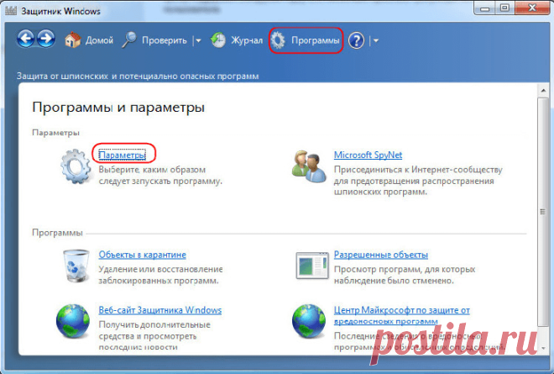Start scan via Проверить label
Image resolution: width=554 pixels, height=374 pixels.
pyautogui.click(x=165, y=40)
